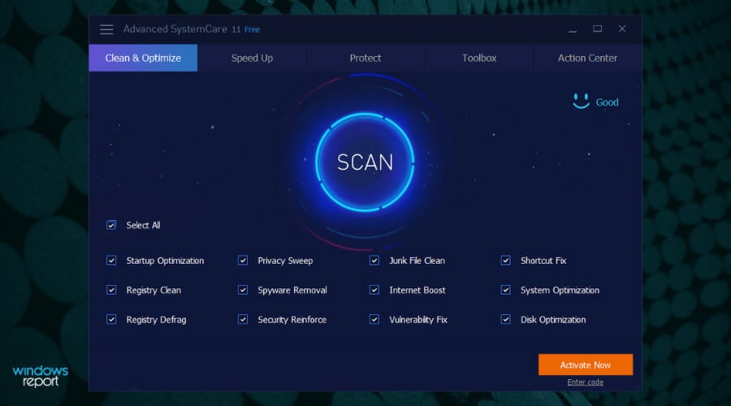Viewport: 731px width, 406px height.
Task: Click the Junk File Clean label
Action: click(417, 261)
